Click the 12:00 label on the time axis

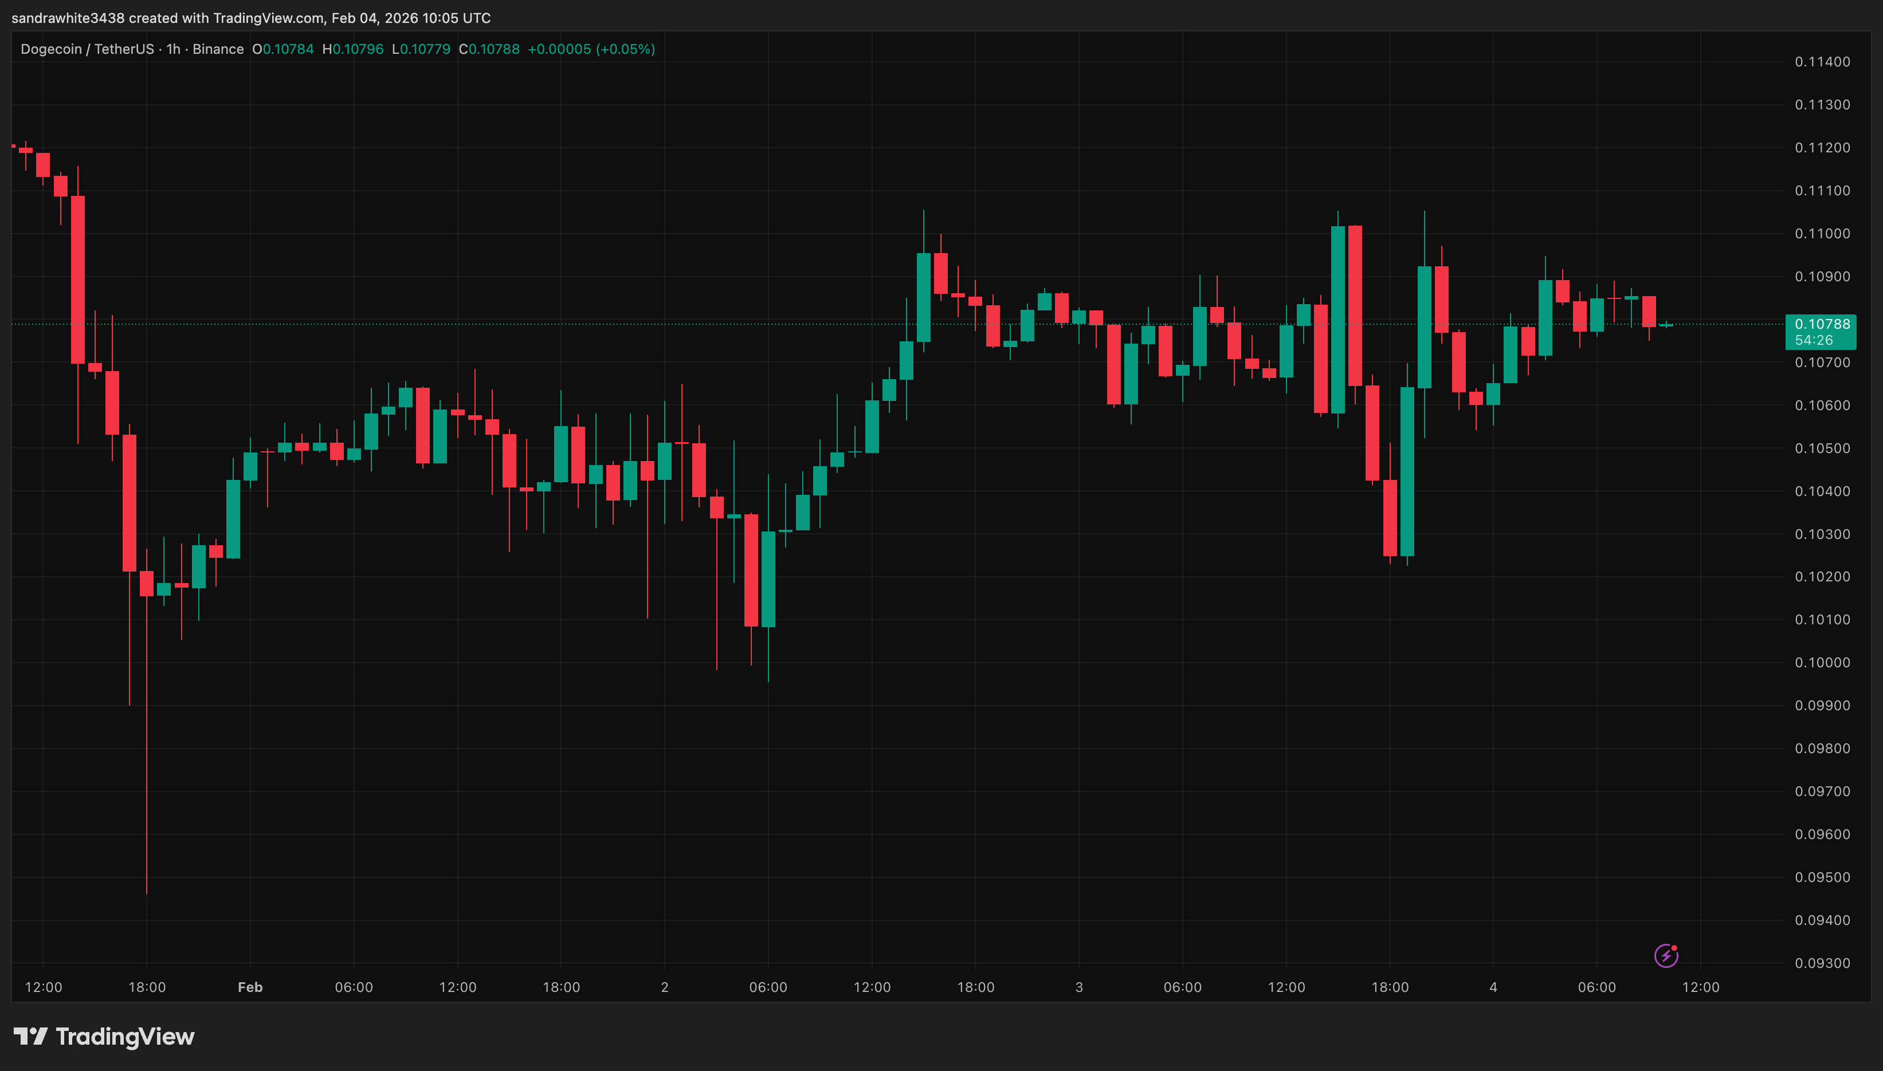coord(44,987)
